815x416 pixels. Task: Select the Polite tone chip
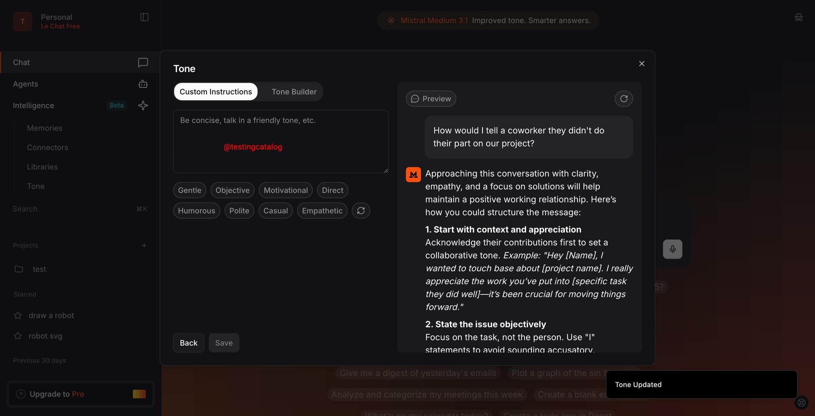(239, 210)
